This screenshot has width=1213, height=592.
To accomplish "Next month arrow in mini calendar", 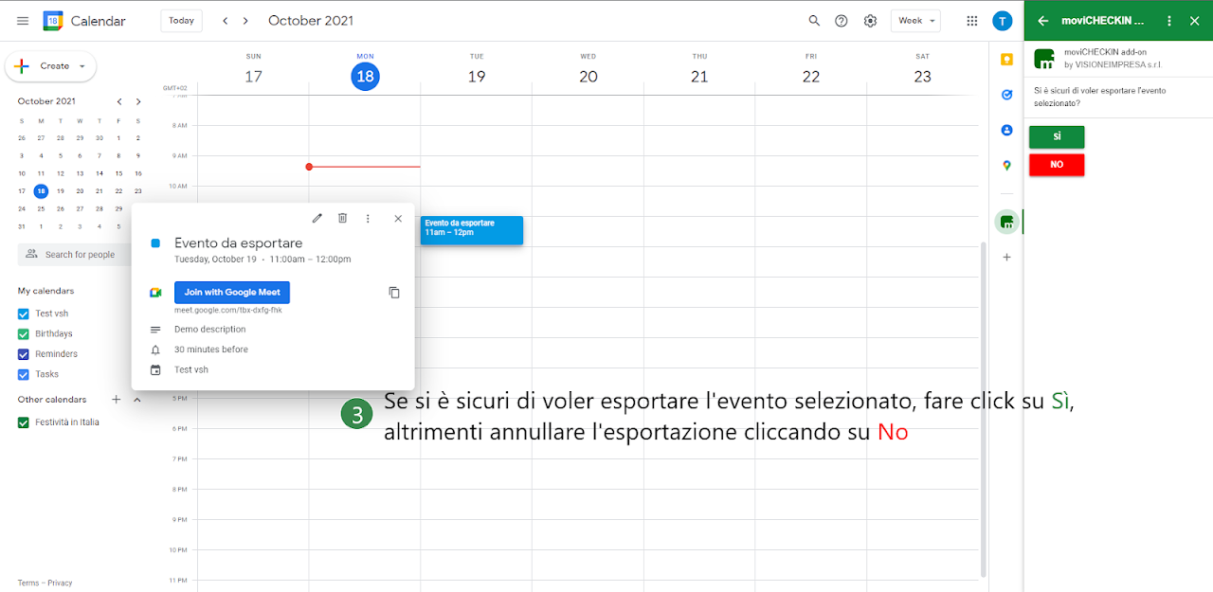I will point(138,101).
